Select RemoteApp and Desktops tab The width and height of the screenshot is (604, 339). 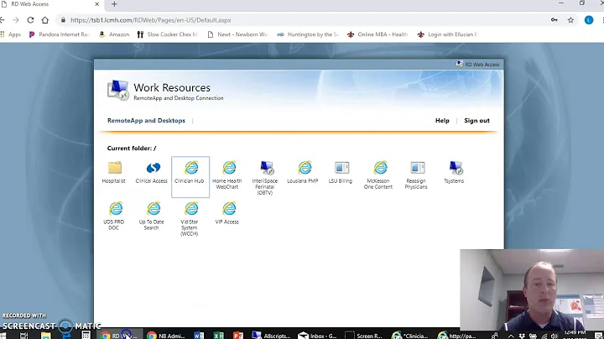pyautogui.click(x=146, y=121)
